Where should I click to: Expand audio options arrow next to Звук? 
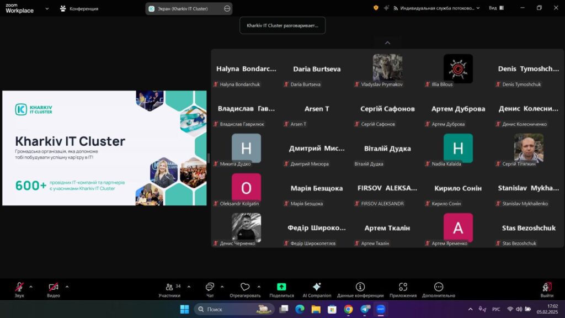coord(31,287)
